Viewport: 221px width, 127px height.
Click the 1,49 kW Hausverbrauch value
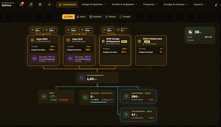pos(92,79)
